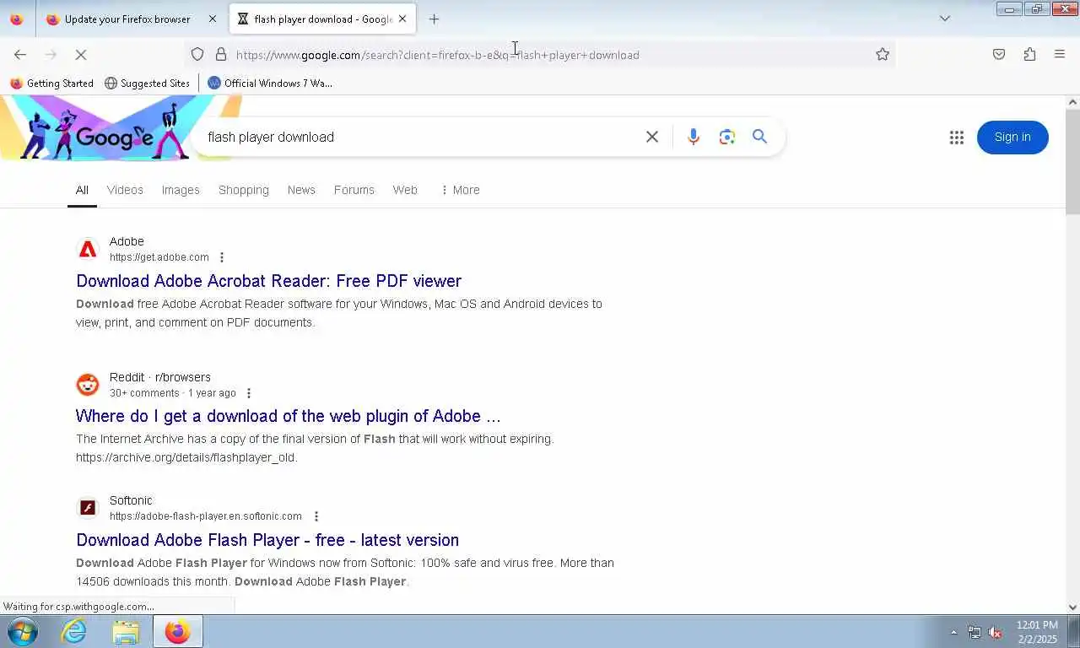The height and width of the screenshot is (648, 1080).
Task: Open the Reddit web plugin result
Action: coord(289,416)
